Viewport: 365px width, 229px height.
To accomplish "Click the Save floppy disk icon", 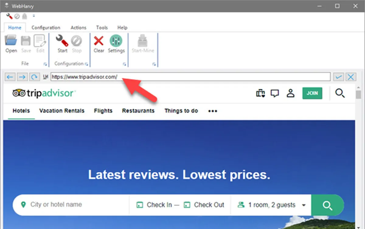I will coord(26,40).
